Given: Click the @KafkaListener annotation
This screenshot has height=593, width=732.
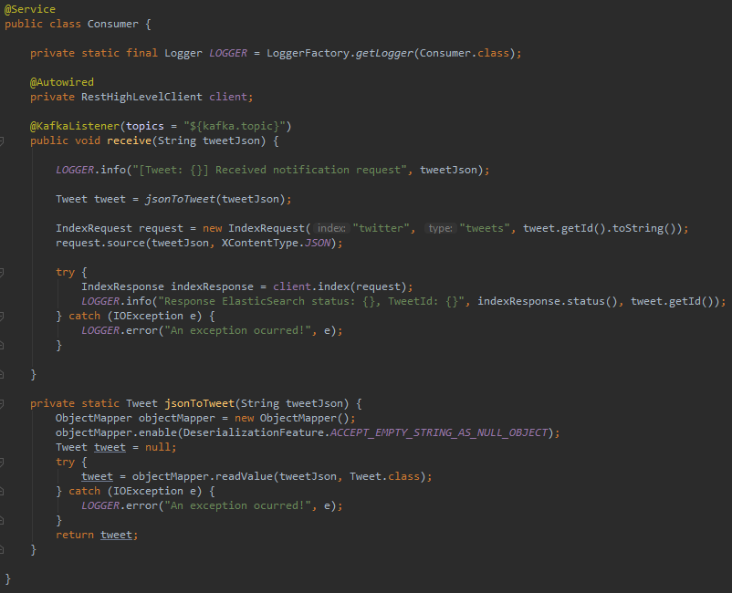Looking at the screenshot, I should (75, 126).
